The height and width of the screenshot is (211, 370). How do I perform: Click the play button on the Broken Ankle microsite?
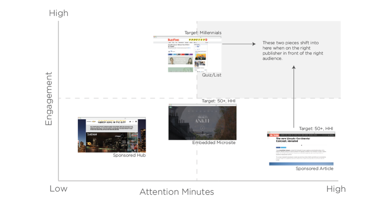[202, 128]
